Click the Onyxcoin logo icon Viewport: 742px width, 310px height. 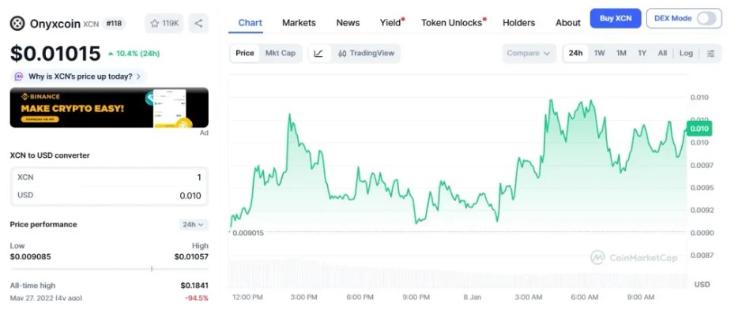tap(17, 23)
